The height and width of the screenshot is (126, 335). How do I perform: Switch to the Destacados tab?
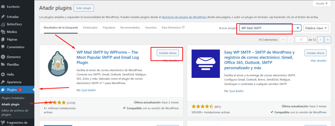[90, 27]
